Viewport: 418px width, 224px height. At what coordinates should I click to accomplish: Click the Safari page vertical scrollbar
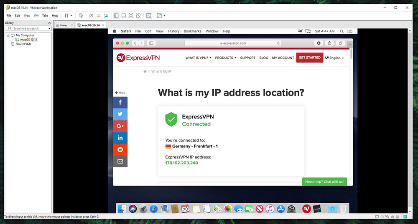(x=352, y=54)
